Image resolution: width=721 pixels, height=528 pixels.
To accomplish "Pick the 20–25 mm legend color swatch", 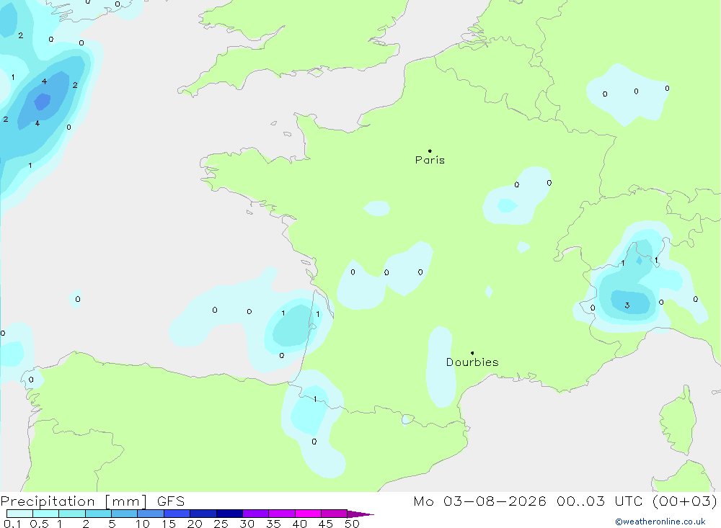I will click(203, 514).
